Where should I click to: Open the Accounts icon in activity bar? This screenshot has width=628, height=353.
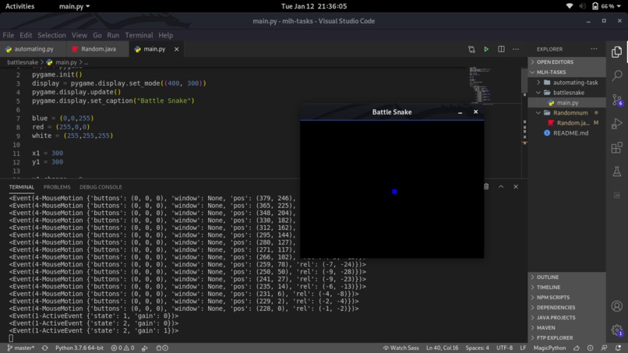point(617,306)
